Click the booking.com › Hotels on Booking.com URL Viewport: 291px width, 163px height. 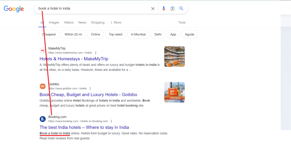78,121
